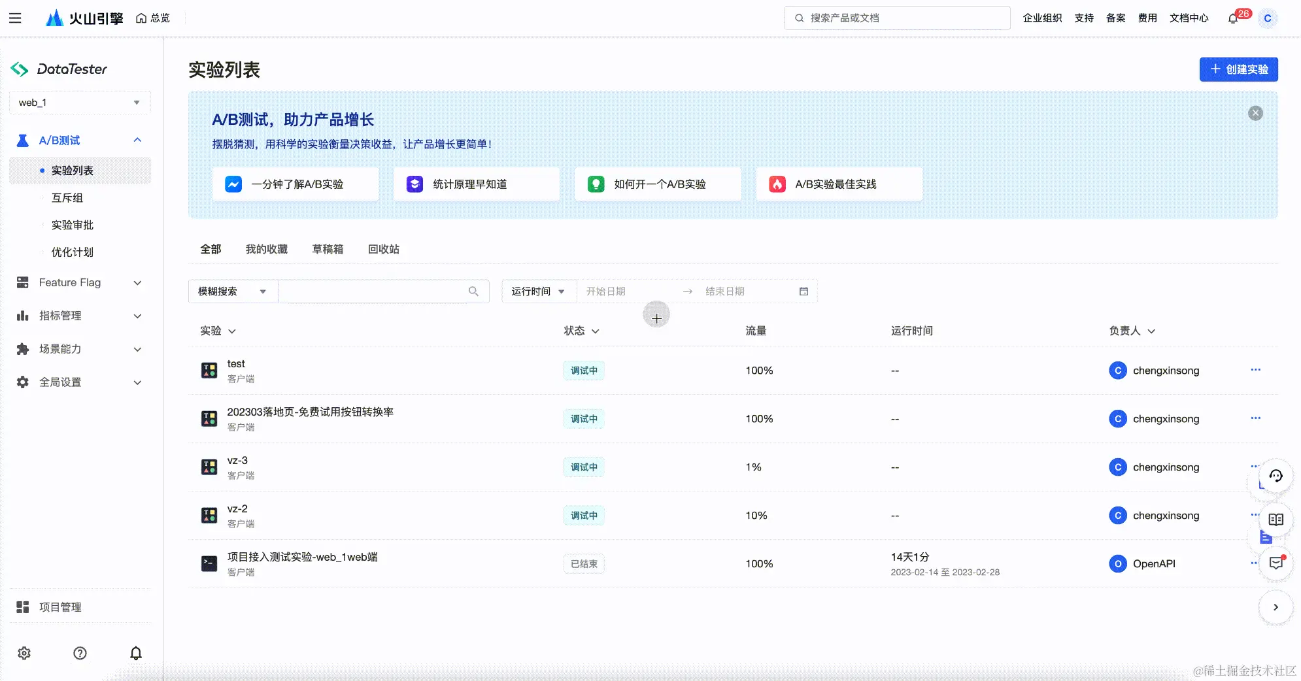This screenshot has height=681, width=1301.
Task: Open the 项目接入测试实验-web_1web端 experiment
Action: click(x=302, y=557)
